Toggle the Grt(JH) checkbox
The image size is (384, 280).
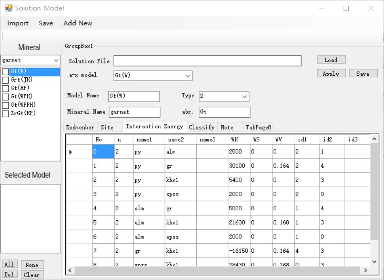click(5, 80)
